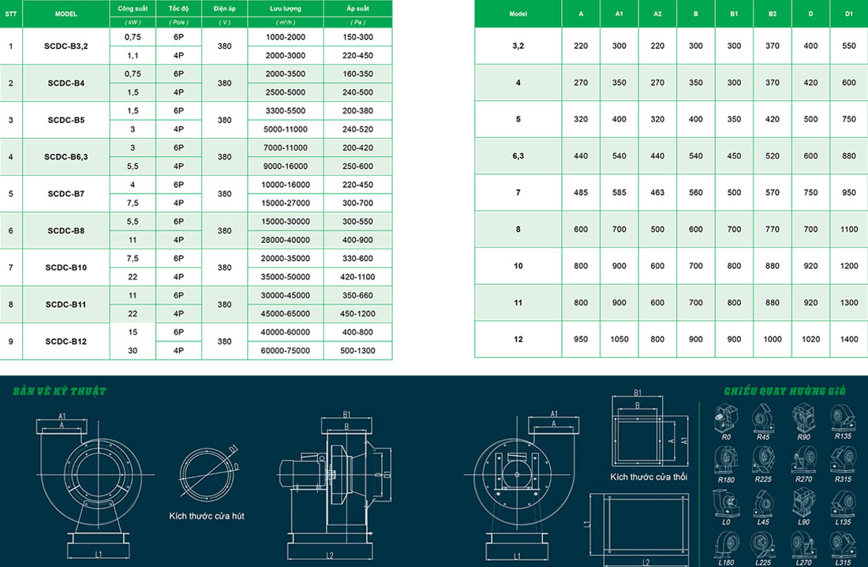Viewport: 868px width, 567px height.
Task: Click the 'Công suất' column header
Action: (133, 9)
